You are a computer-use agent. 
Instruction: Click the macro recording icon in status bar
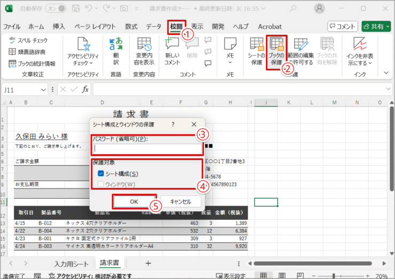coord(37,276)
